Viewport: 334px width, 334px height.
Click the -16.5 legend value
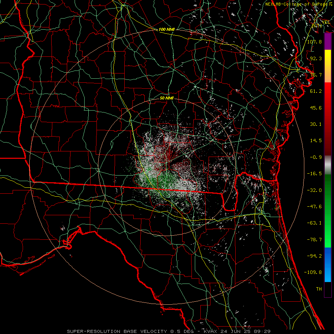[314, 174]
